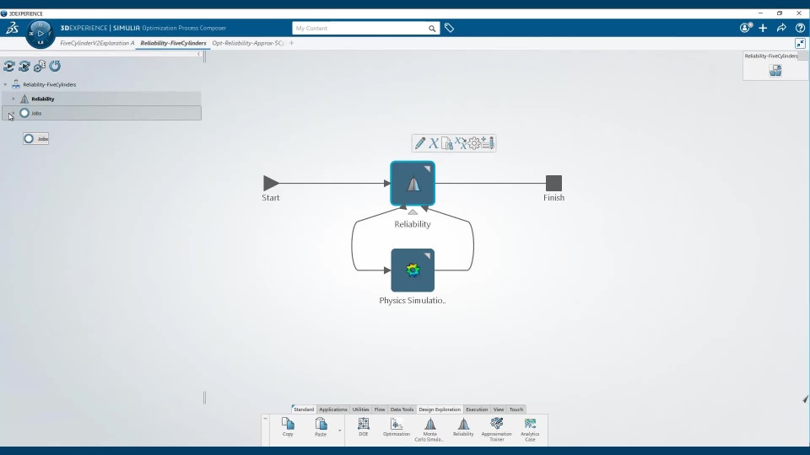Select the bold Reliability tree row
The height and width of the screenshot is (455, 810).
102,99
